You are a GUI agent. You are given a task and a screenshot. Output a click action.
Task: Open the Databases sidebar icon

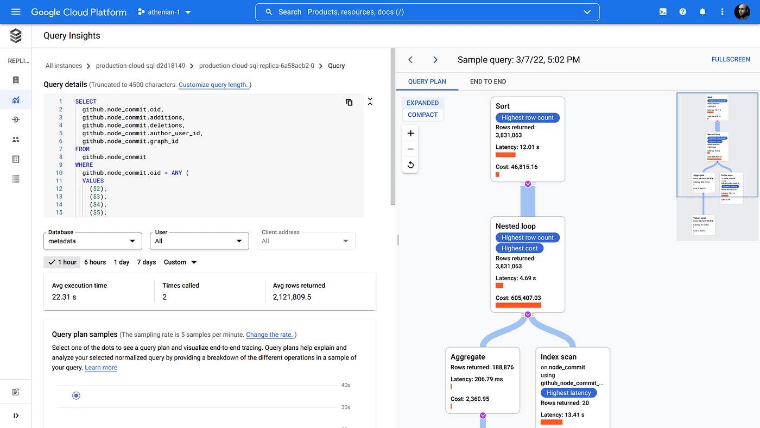tap(16, 159)
